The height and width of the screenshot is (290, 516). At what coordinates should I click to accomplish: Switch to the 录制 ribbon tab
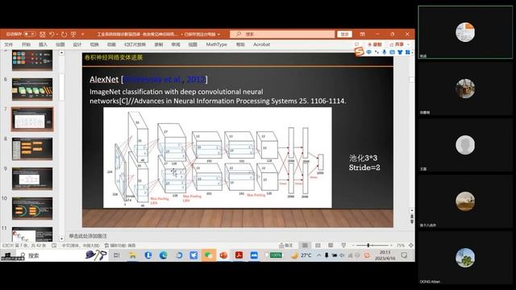[159, 44]
